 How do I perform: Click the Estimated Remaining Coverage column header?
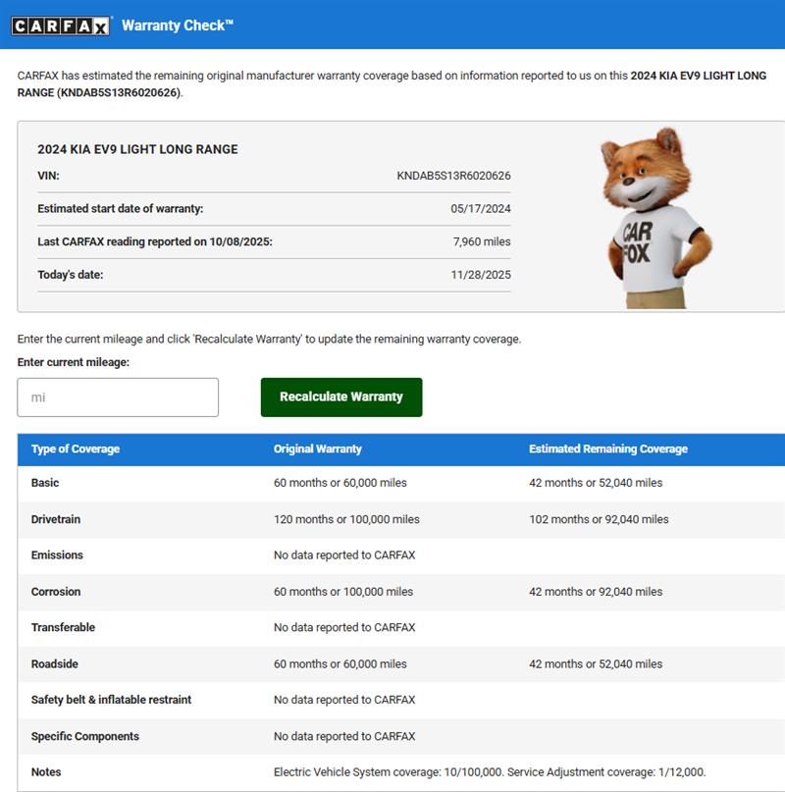(x=608, y=449)
